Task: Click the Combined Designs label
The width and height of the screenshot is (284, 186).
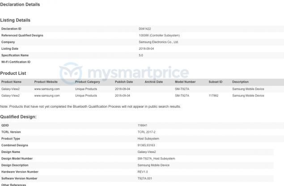Action: click(x=15, y=145)
